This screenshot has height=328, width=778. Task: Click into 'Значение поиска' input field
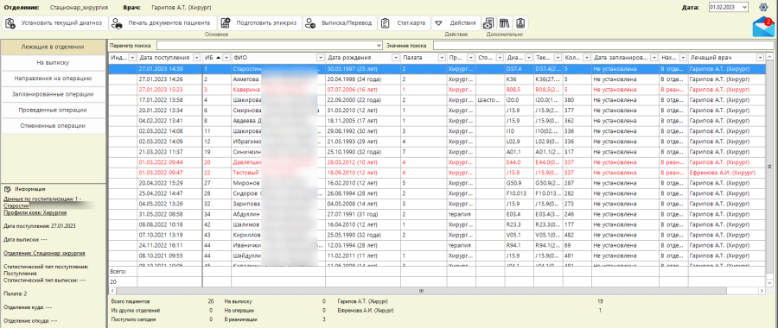[603, 46]
